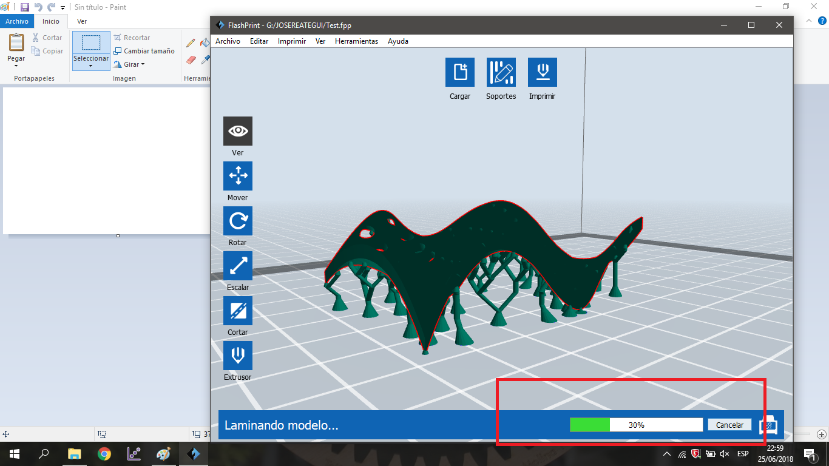Open the clock showing 22:59 25/06/2018
Viewport: 829px width, 466px height.
coord(775,454)
